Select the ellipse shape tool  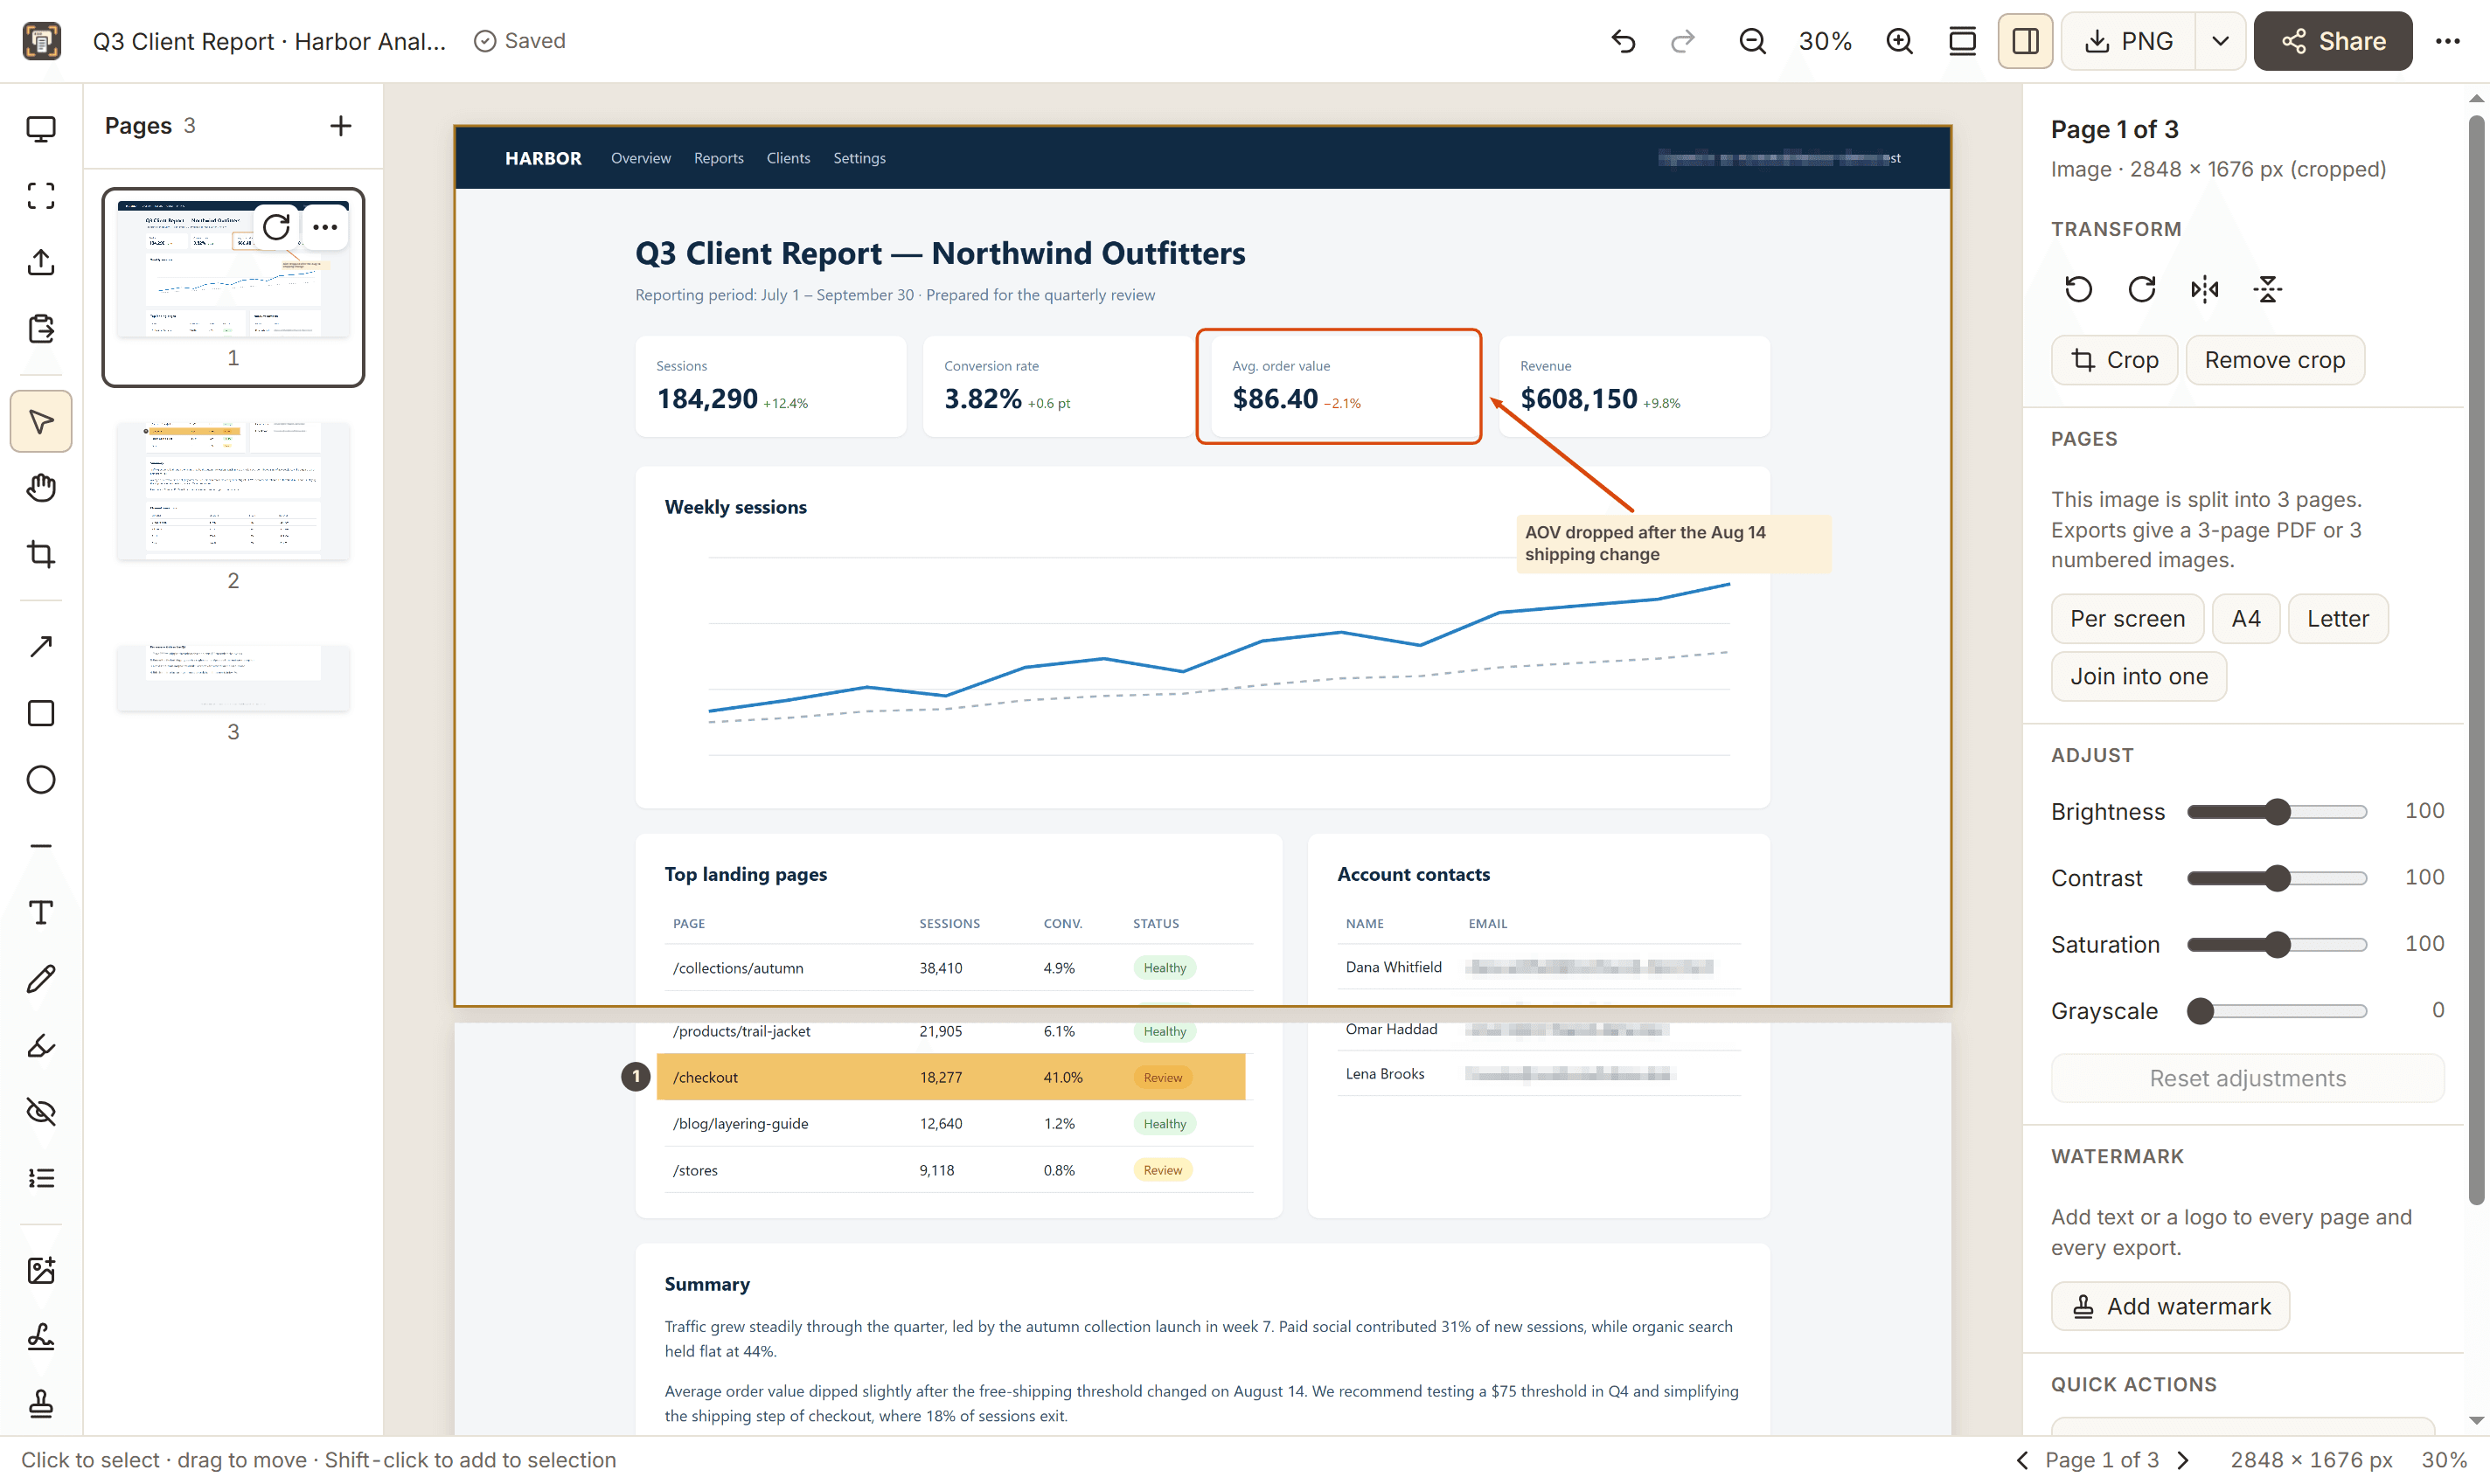[41, 780]
